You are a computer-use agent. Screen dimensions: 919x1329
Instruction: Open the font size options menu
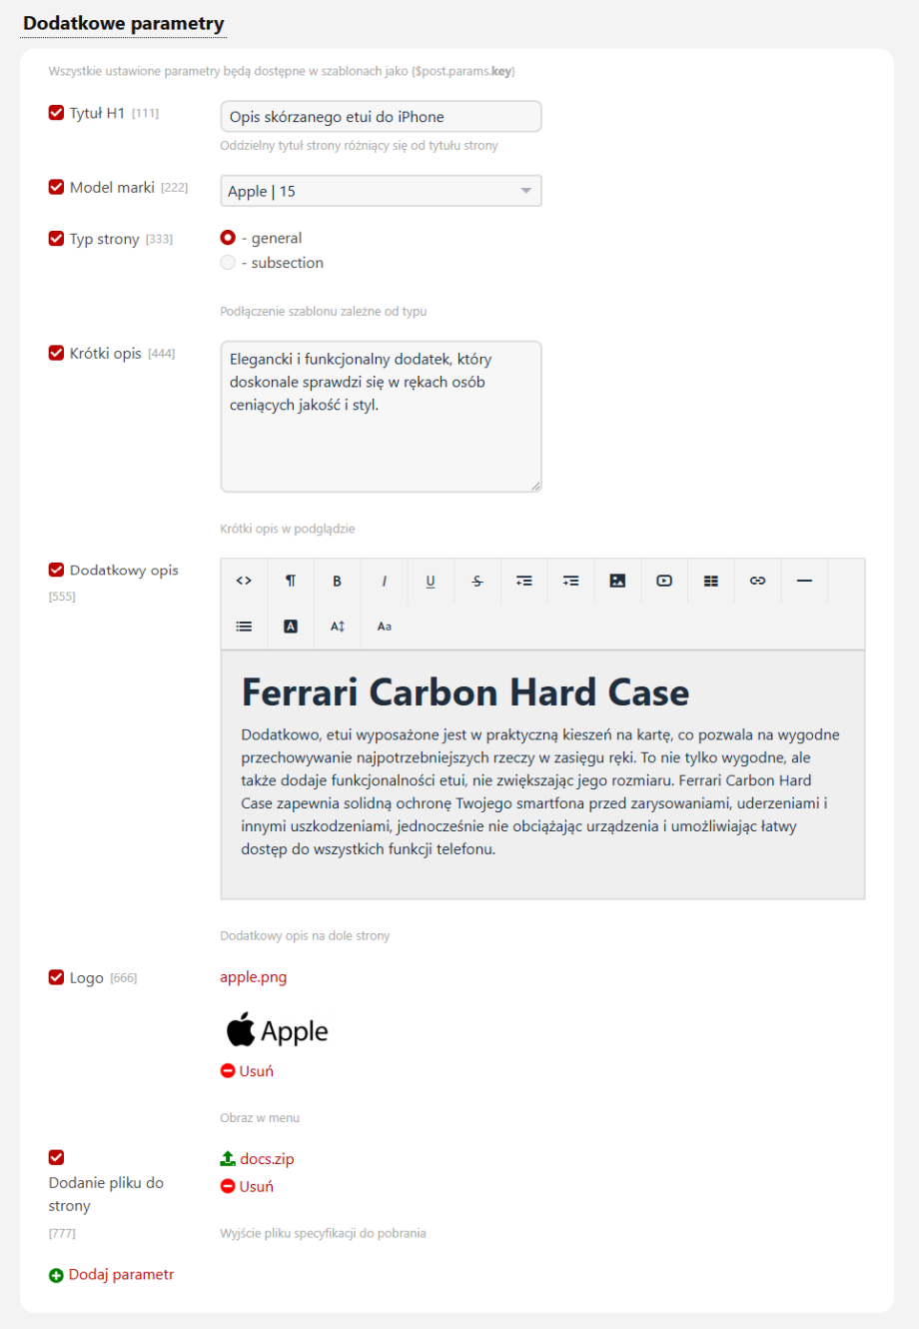(x=338, y=627)
